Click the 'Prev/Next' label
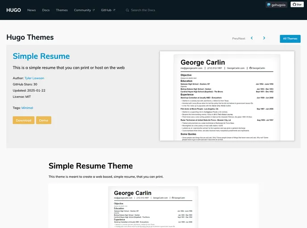 coord(239,38)
